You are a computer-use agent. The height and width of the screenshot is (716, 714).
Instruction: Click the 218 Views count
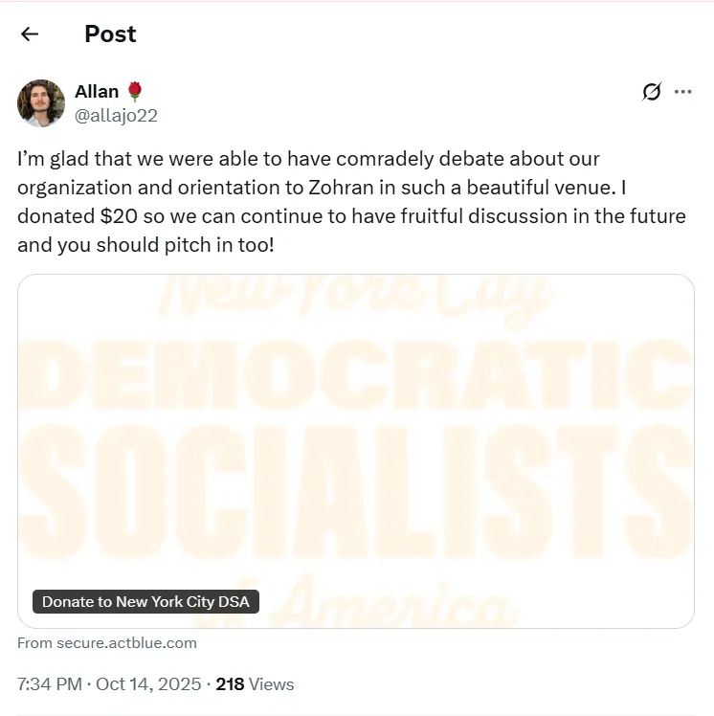click(x=255, y=684)
